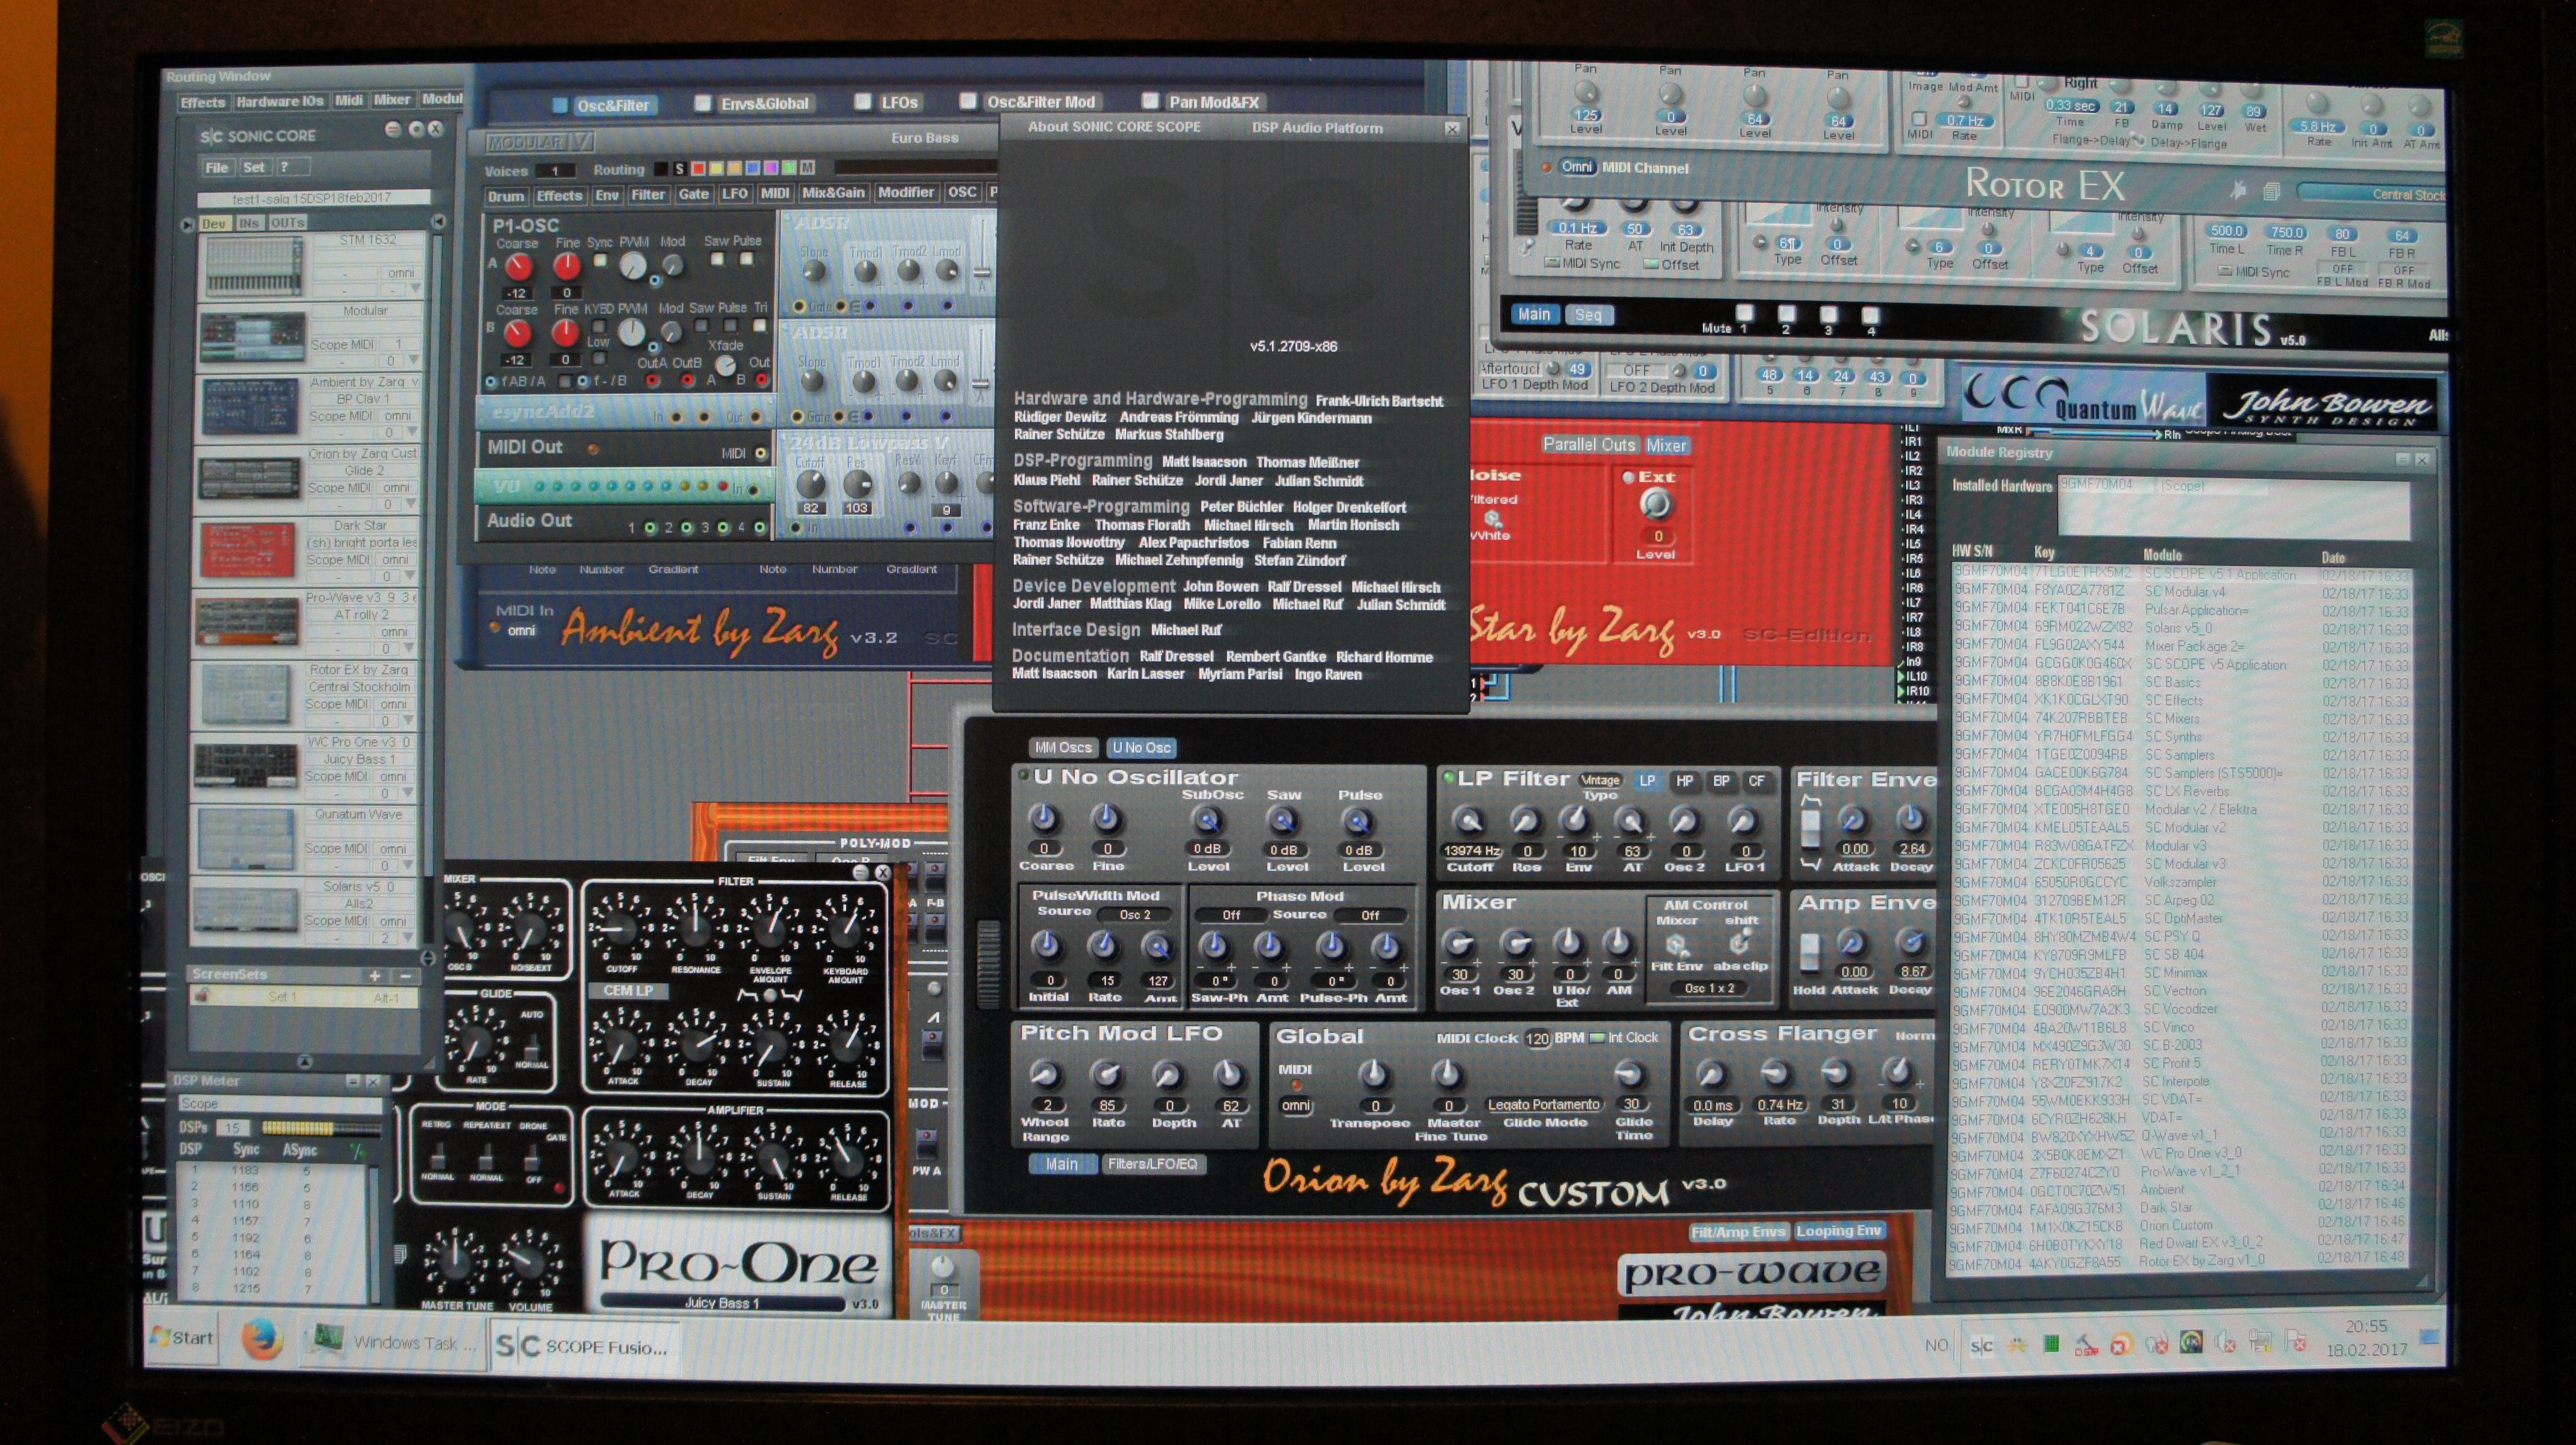Toggle the Mute 1 box in Solaris
The width and height of the screenshot is (2576, 1445).
tap(1745, 313)
